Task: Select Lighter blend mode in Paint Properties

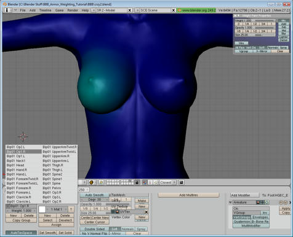Action: pyautogui.click(x=284, y=37)
